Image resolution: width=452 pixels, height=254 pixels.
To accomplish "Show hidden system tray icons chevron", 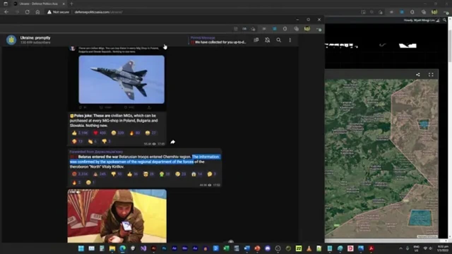I will coord(400,248).
